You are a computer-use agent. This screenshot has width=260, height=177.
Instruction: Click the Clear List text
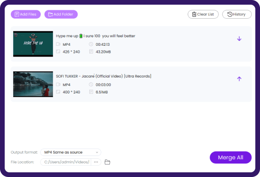click(x=205, y=14)
